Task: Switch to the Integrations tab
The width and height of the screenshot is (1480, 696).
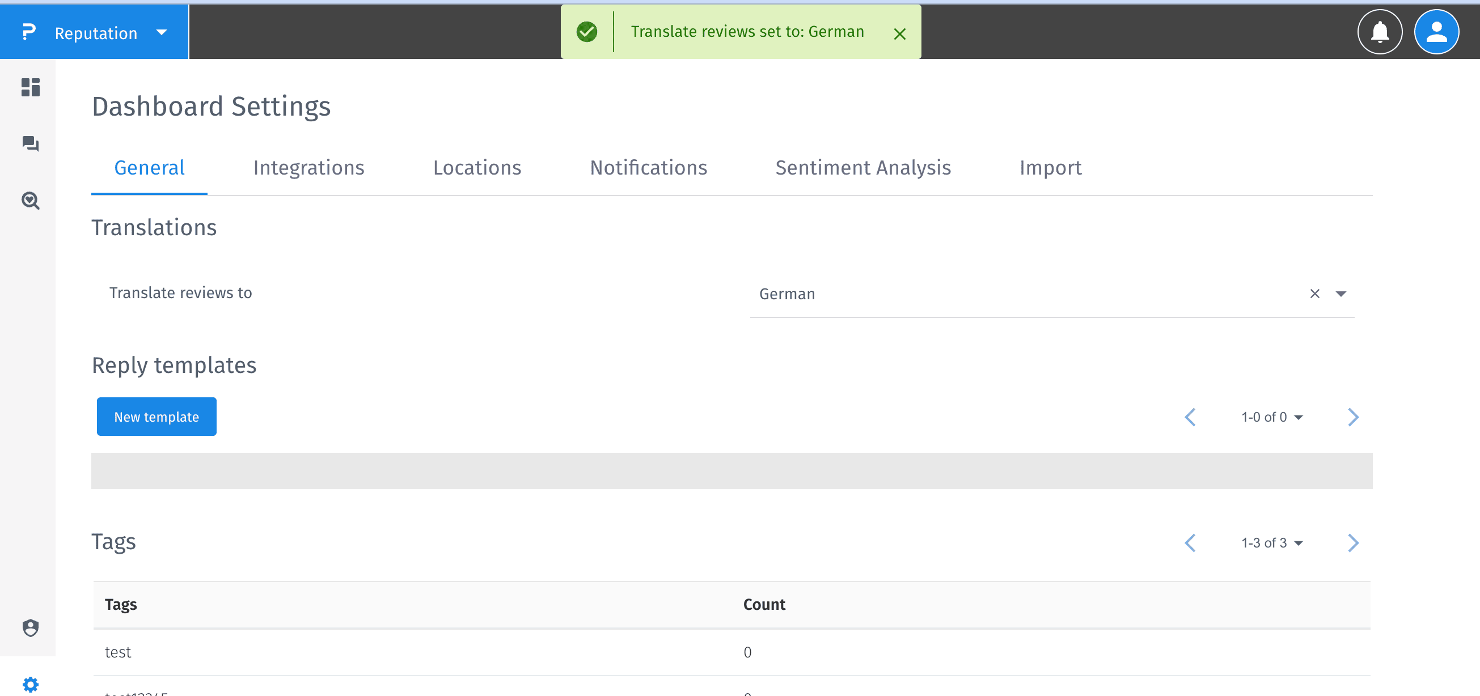Action: point(308,168)
